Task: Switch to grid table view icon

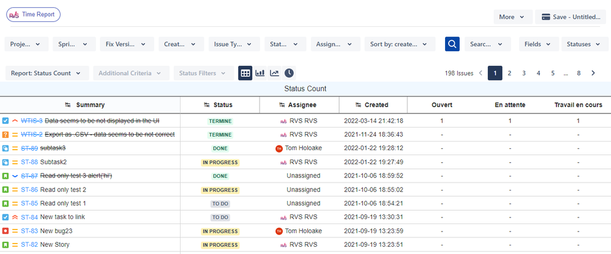Action: tap(246, 73)
